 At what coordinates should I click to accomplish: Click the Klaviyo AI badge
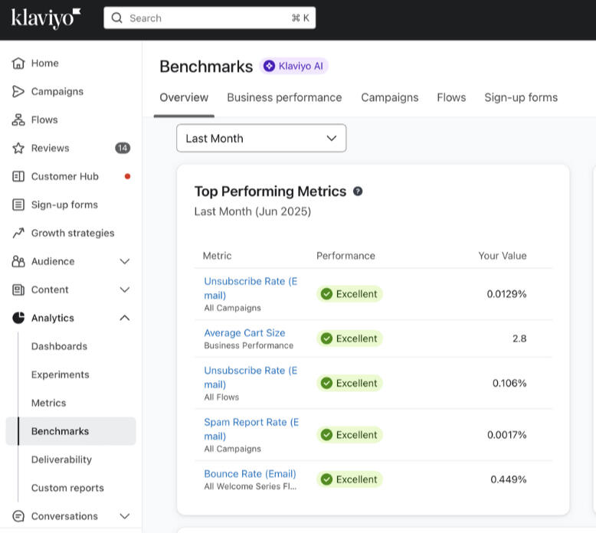pos(294,67)
